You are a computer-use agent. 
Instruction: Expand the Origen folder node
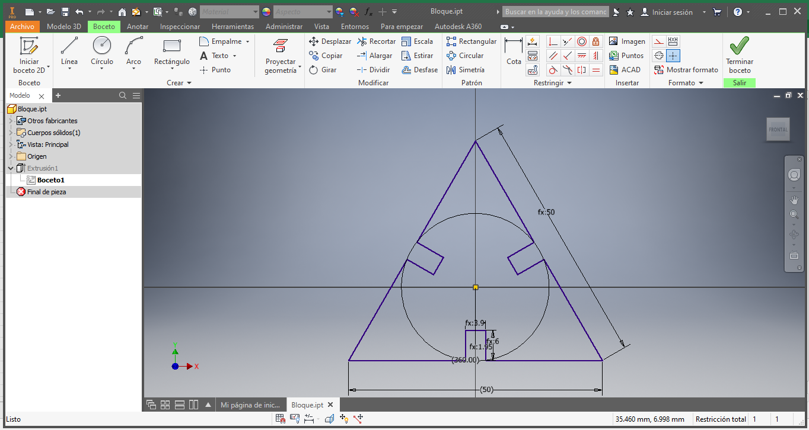11,156
